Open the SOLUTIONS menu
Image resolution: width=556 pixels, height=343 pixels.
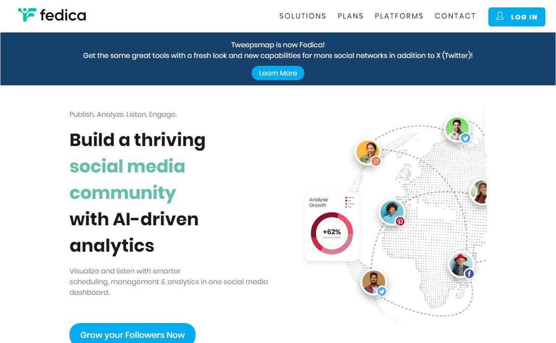[303, 16]
